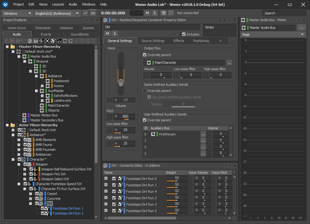
Task: Switch to the SoundBanks tab
Action: (x=80, y=34)
